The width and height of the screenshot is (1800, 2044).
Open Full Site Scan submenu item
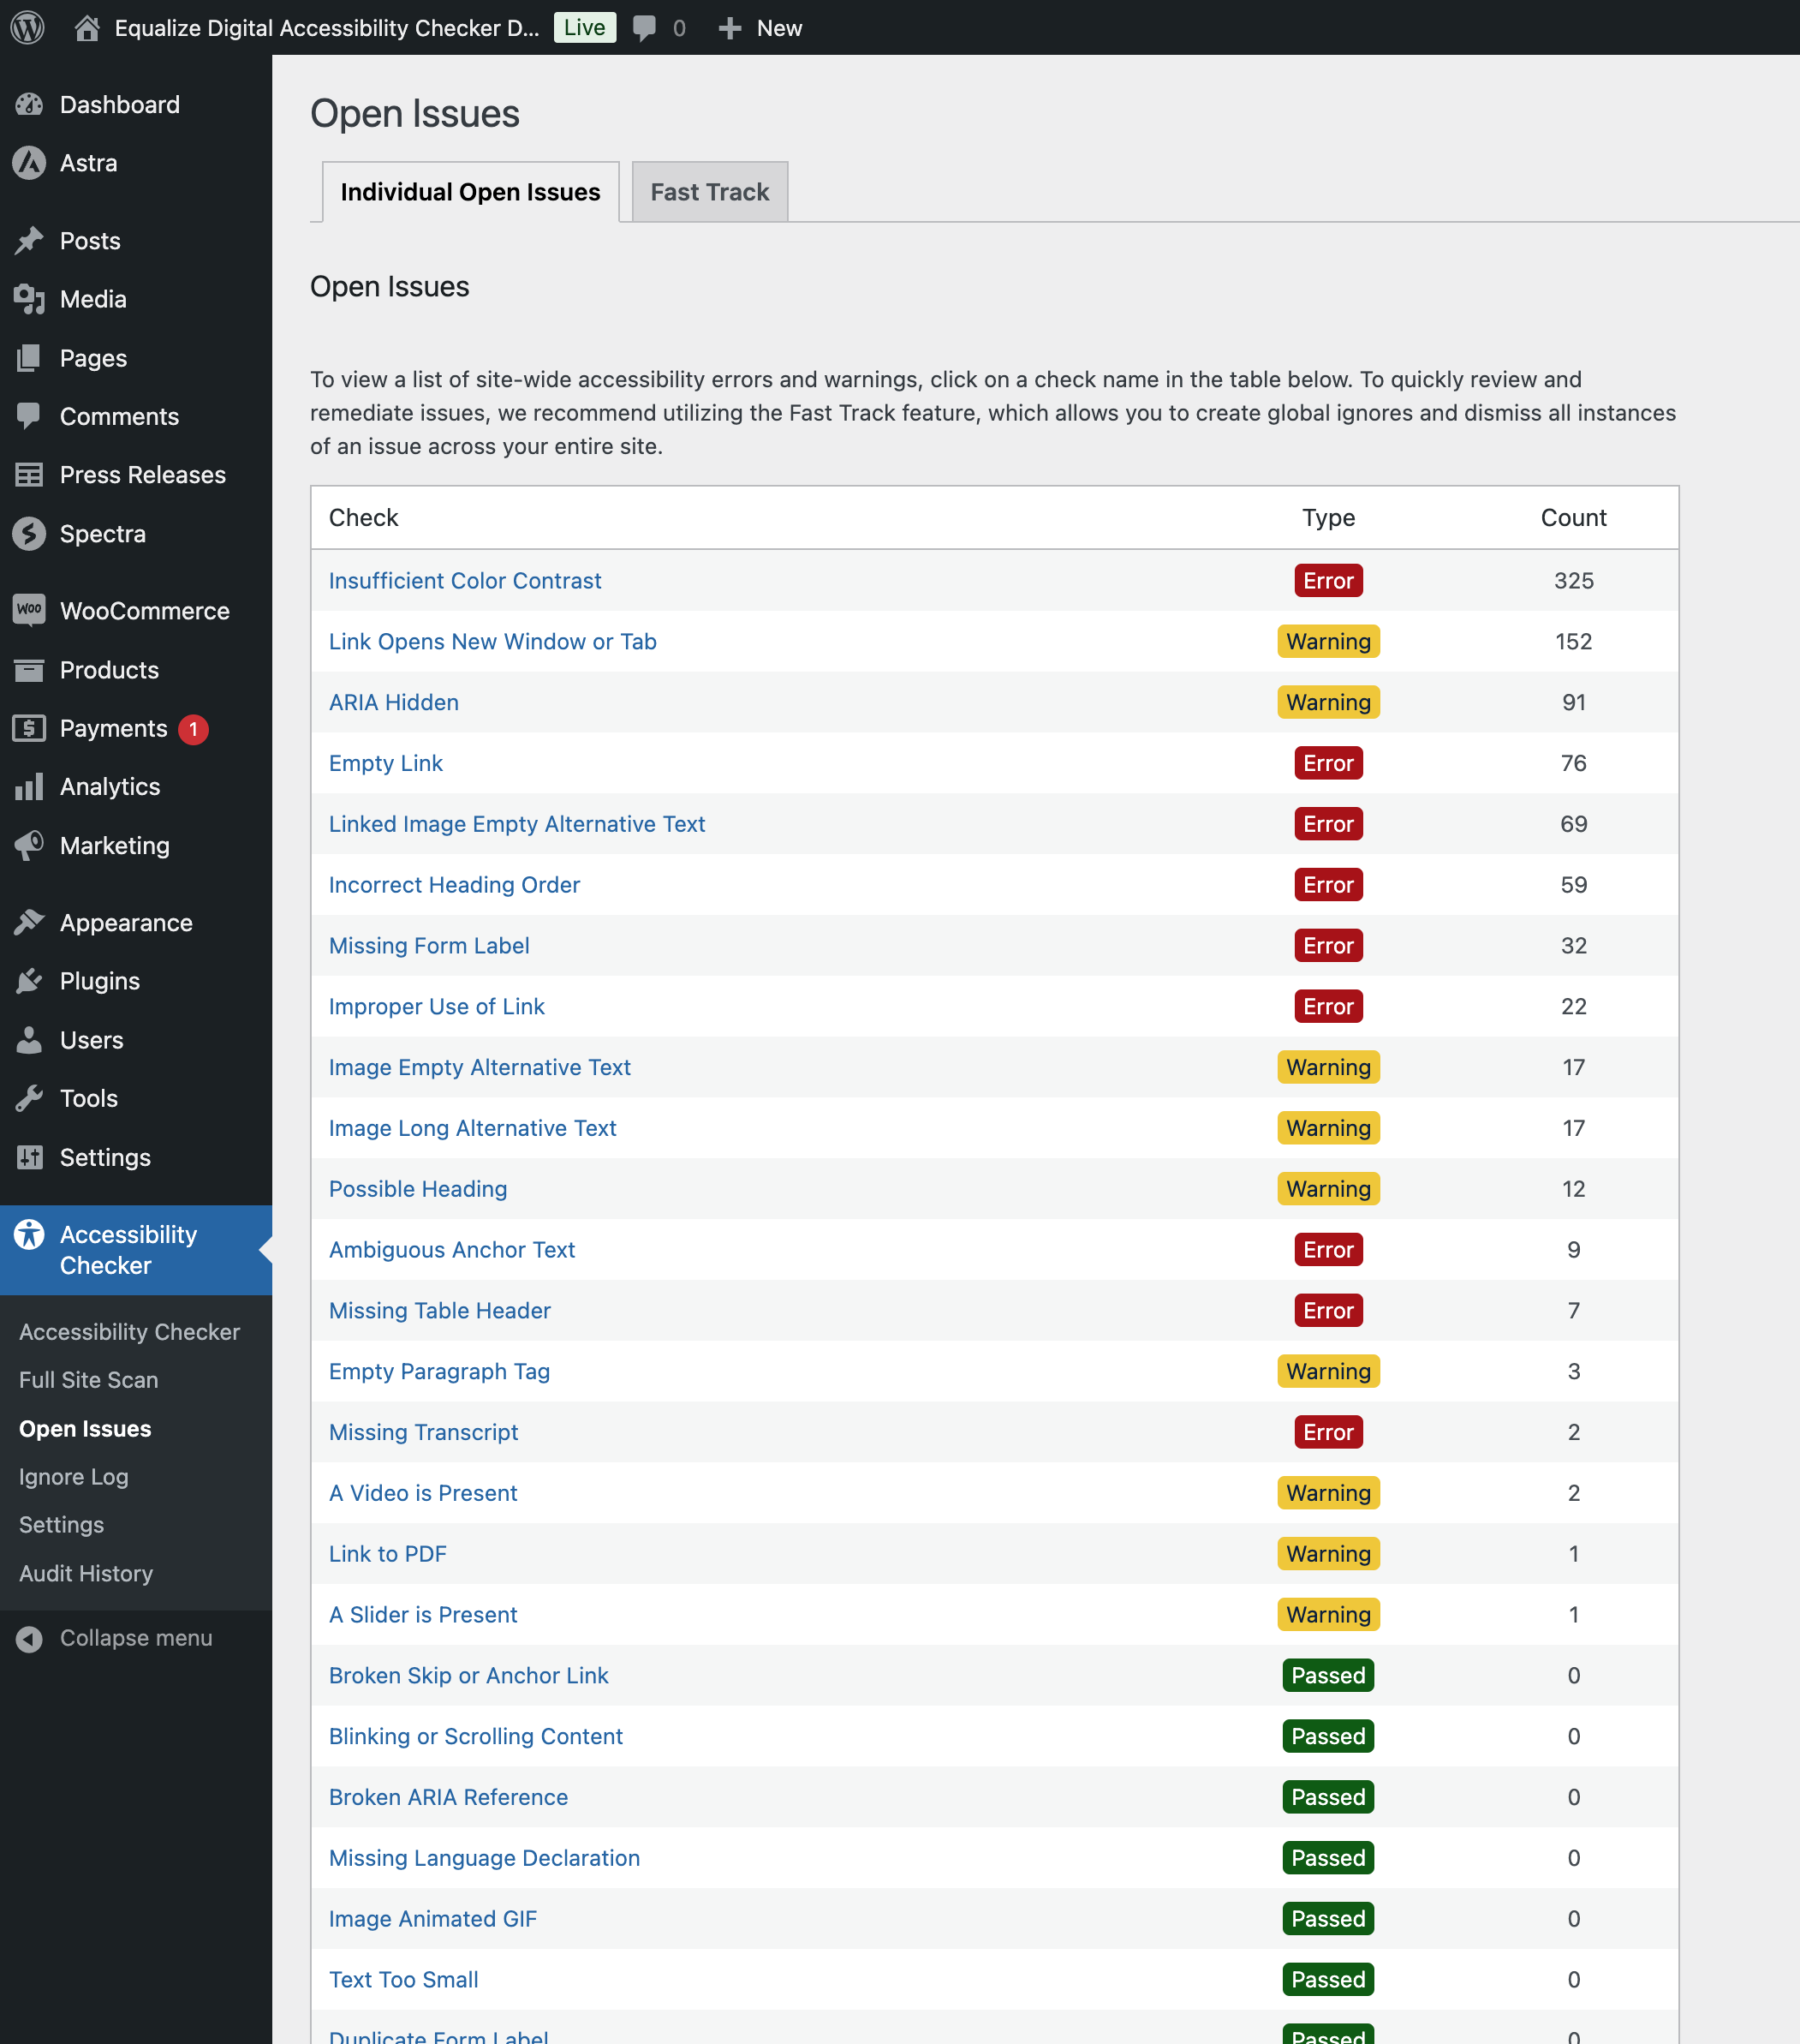(89, 1380)
